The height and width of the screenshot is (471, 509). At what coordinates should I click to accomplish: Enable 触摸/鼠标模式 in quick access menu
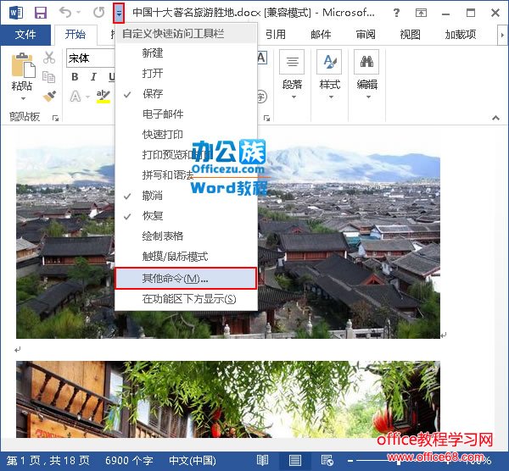[187, 257]
